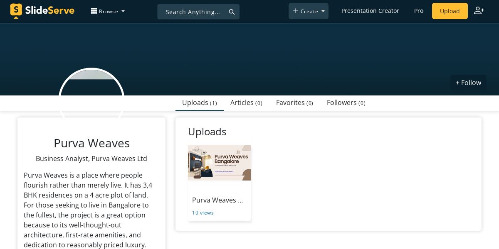This screenshot has width=499, height=249.
Task: Open the Purva Weaves Bangalore presentation thumbnail
Action: (219, 163)
